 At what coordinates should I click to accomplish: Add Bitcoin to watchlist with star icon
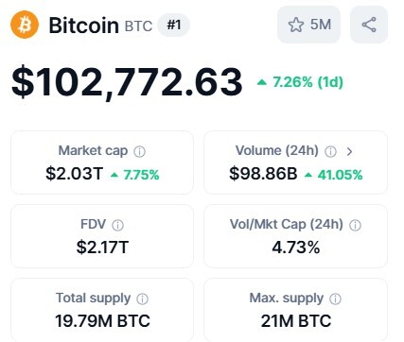(x=296, y=25)
